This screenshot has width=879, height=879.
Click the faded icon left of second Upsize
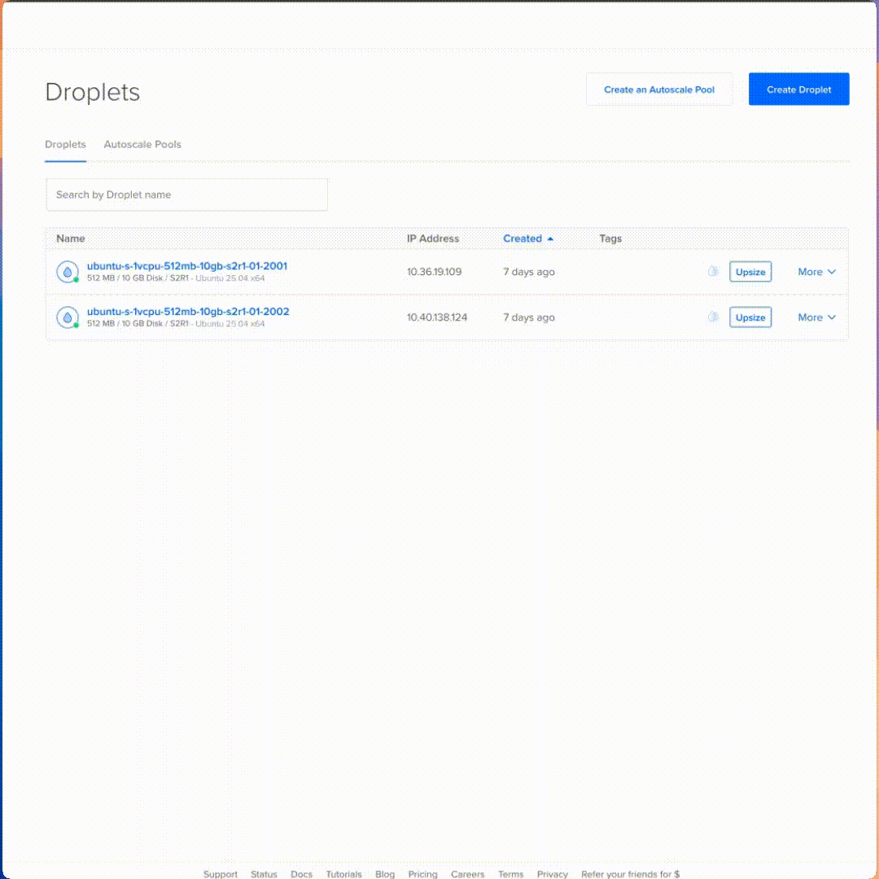pos(714,317)
